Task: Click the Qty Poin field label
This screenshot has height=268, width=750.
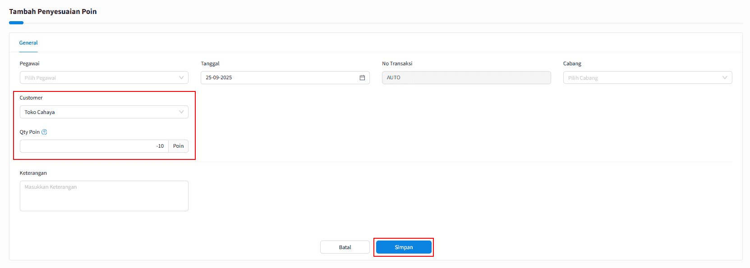Action: click(x=30, y=132)
